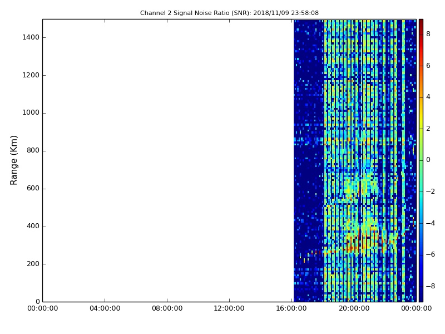Click the 20:00:00 time axis label
This screenshot has width=445, height=334.
354,308
